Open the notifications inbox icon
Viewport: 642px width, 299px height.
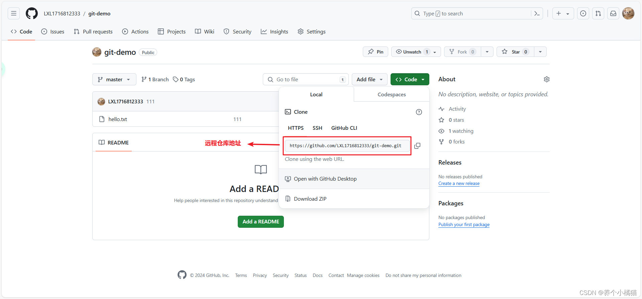point(613,13)
